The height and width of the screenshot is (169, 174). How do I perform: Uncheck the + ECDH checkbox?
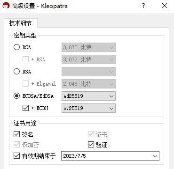click(x=25, y=108)
